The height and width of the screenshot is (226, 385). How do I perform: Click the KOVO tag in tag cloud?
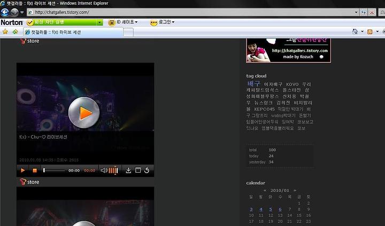292,84
